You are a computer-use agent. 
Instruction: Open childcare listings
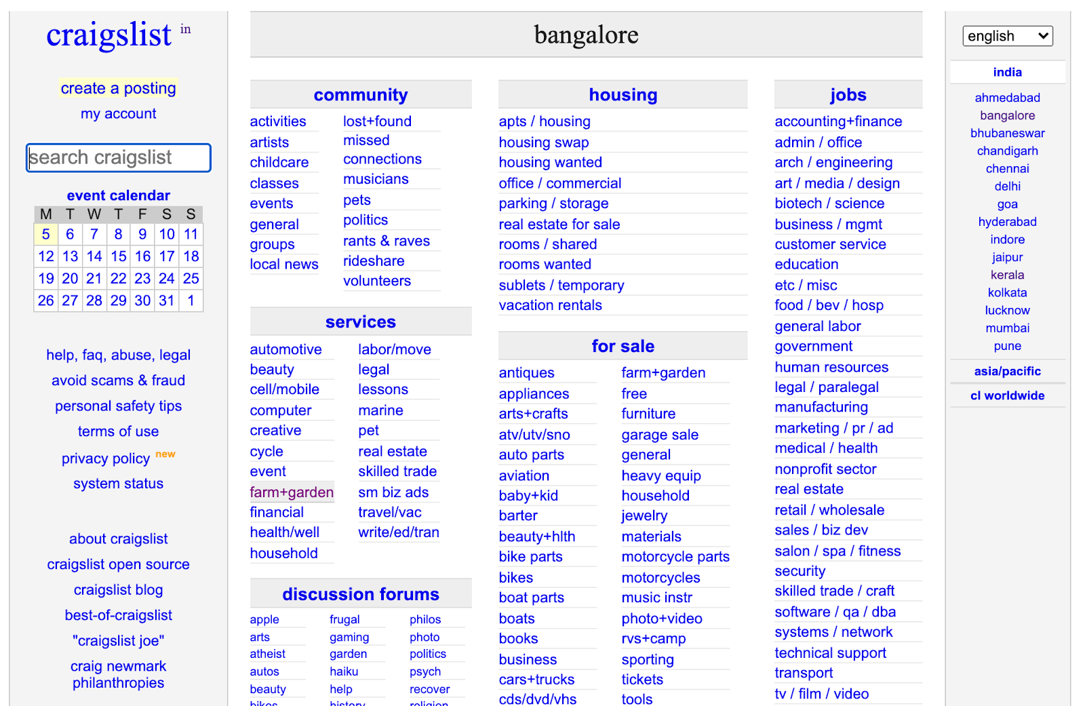[x=279, y=162]
